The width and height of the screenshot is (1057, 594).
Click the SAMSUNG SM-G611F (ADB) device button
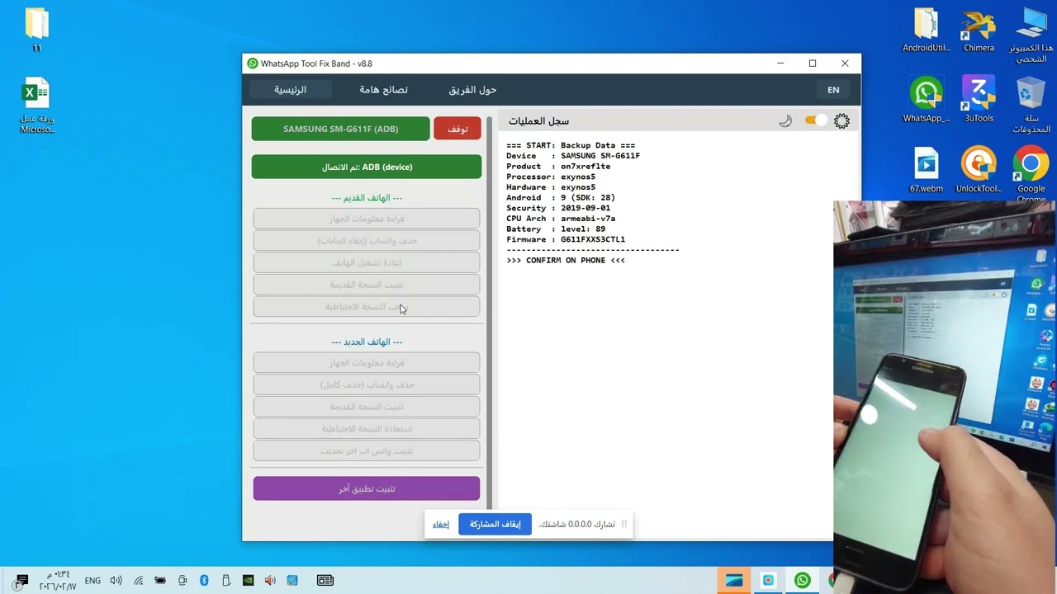tap(340, 129)
